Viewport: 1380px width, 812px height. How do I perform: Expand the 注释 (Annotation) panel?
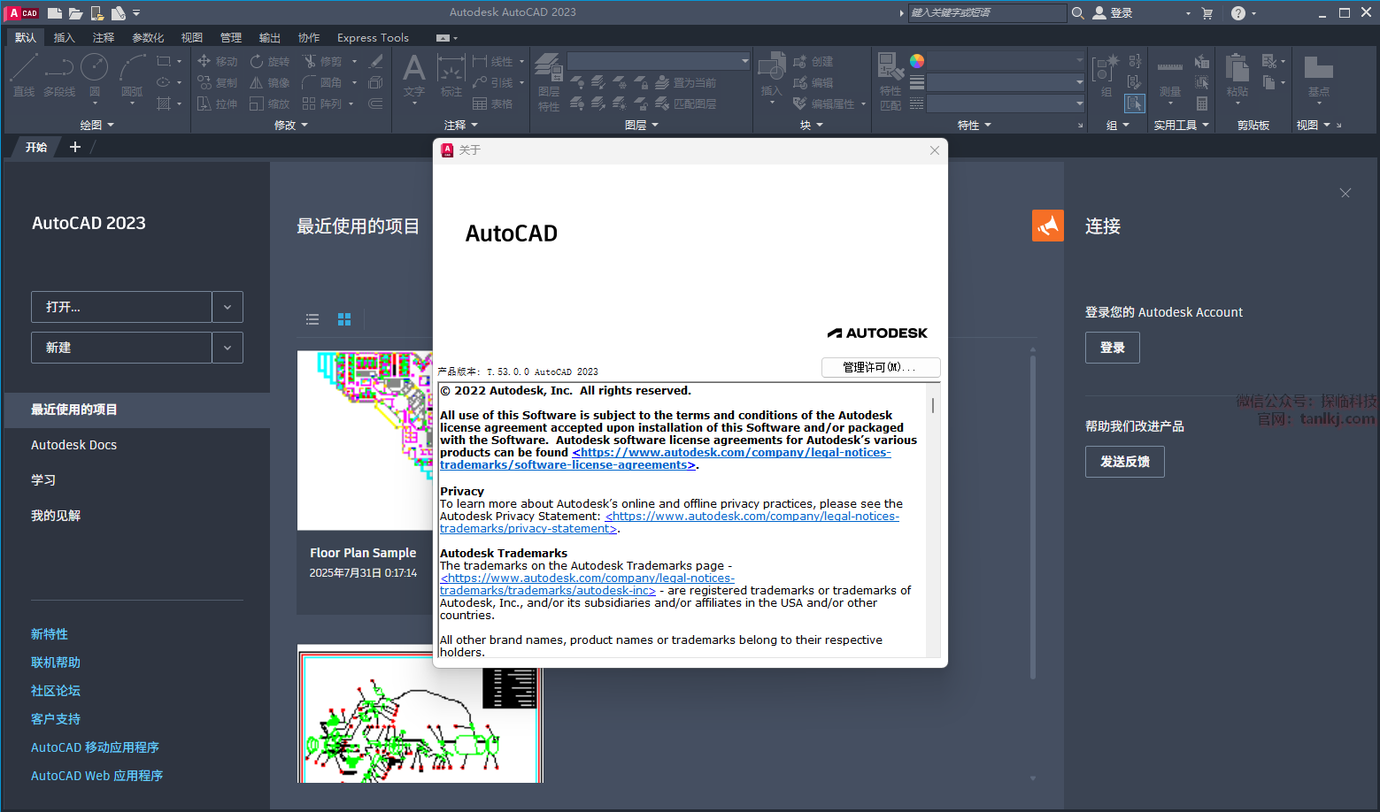461,126
